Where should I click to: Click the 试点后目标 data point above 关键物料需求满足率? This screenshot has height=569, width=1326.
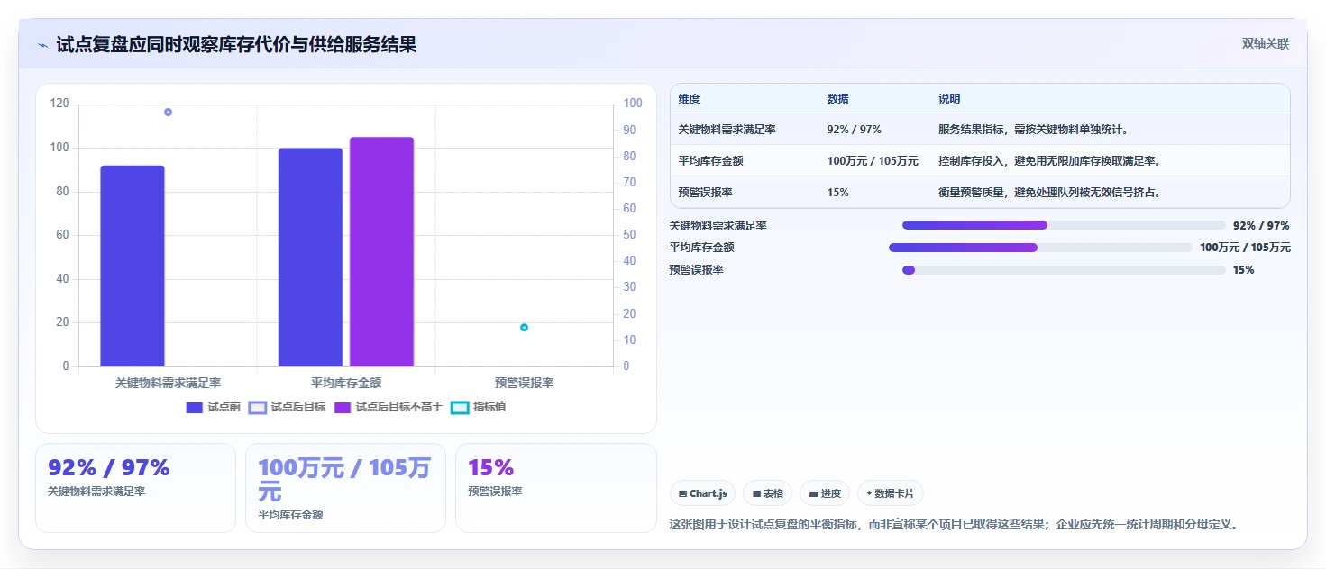[168, 112]
